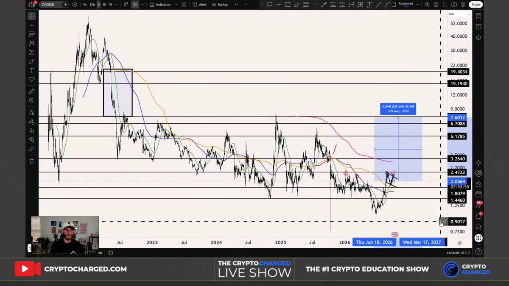Click the 7.6012 price level label

pos(458,117)
